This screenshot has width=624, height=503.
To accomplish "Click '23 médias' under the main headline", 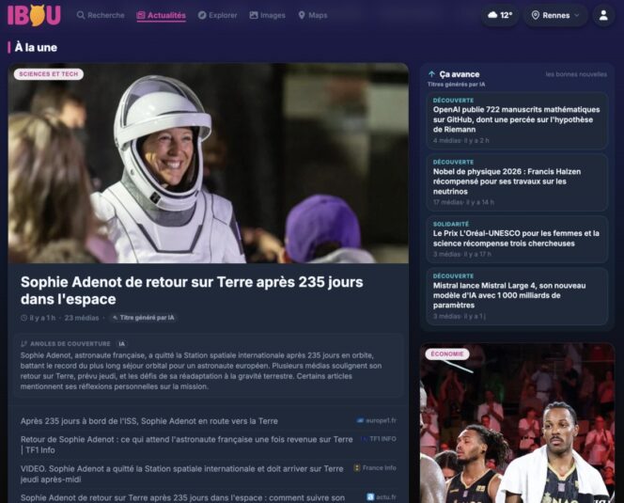I will 82,318.
